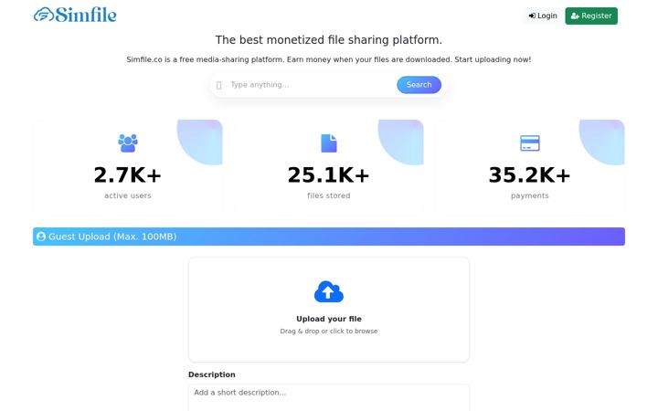658x411 pixels.
Task: Click the Guest Upload (Max. 100MB) header bar
Action: 329,237
